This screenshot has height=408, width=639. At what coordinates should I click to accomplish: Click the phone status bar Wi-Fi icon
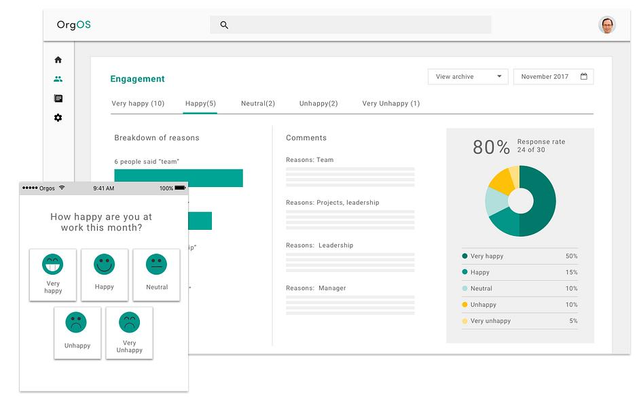click(x=62, y=188)
